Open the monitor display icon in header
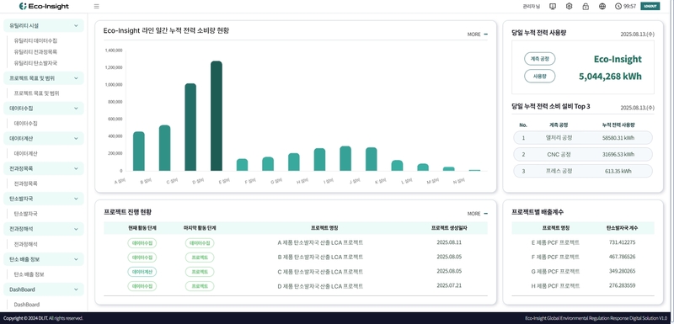Image resolution: width=674 pixels, height=324 pixels. (x=553, y=7)
